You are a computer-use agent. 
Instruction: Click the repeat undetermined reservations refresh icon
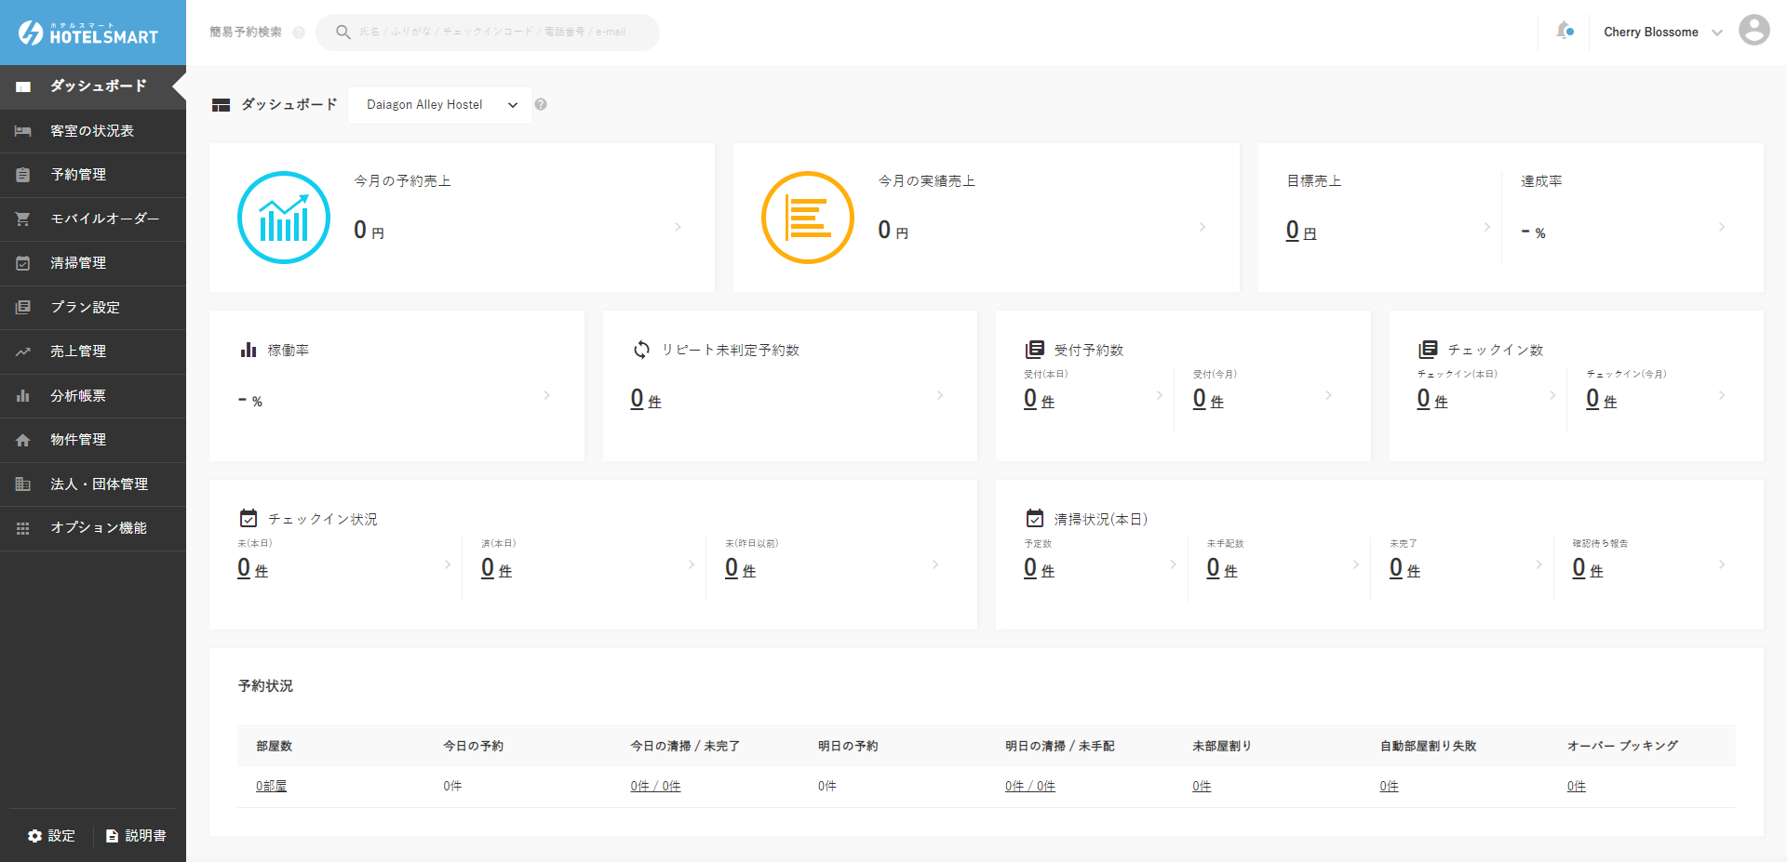point(641,350)
